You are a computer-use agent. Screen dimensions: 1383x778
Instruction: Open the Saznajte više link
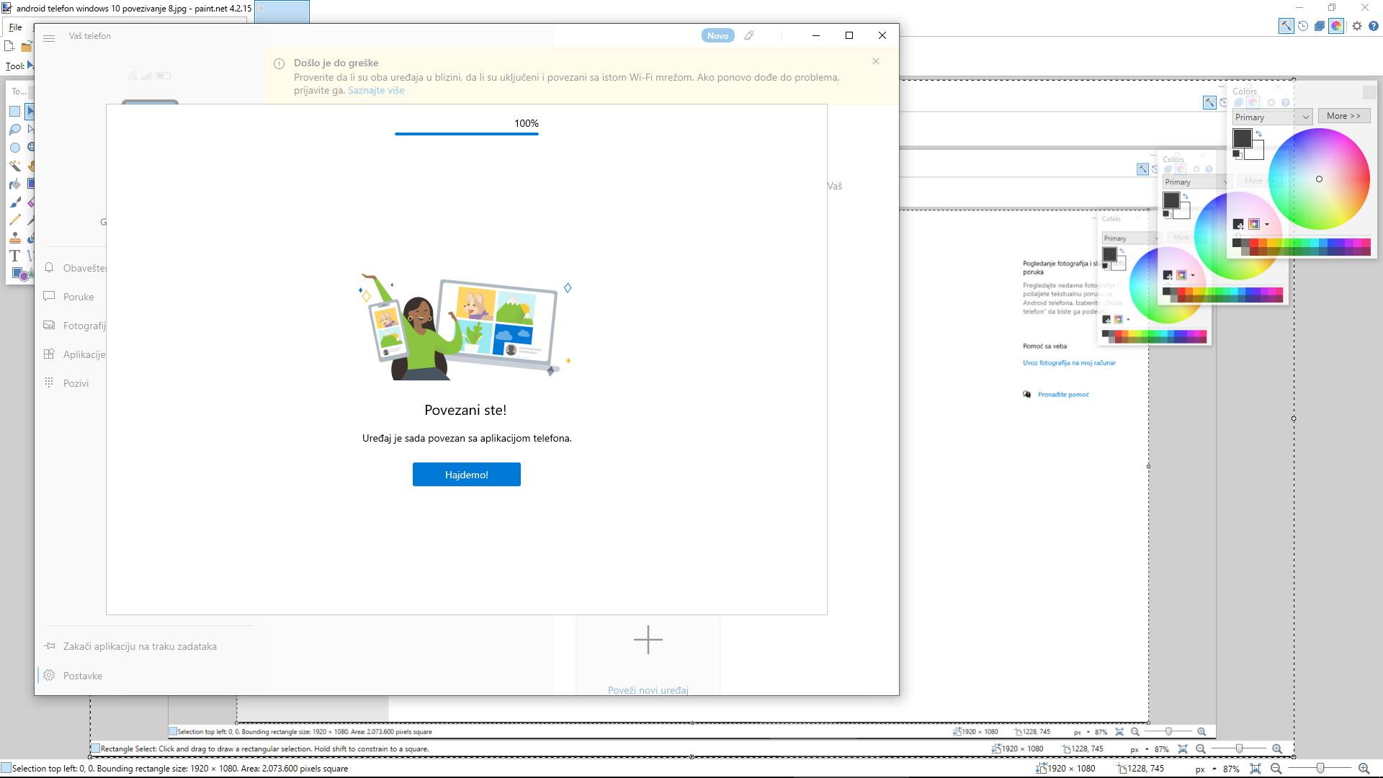click(x=376, y=90)
